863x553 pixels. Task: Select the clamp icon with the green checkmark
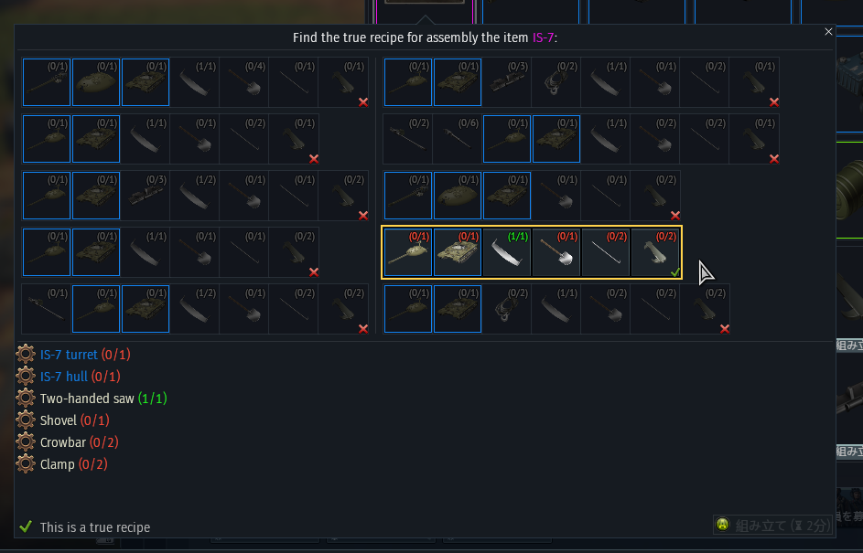click(x=655, y=252)
